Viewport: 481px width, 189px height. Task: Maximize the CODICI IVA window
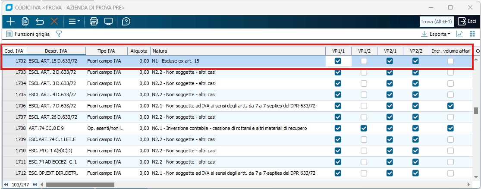coord(450,7)
